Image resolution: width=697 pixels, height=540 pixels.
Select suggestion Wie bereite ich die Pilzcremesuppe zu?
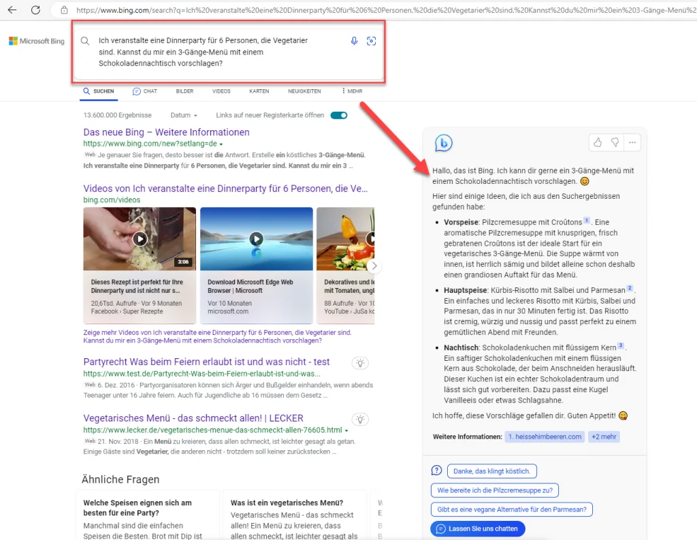[x=495, y=490]
